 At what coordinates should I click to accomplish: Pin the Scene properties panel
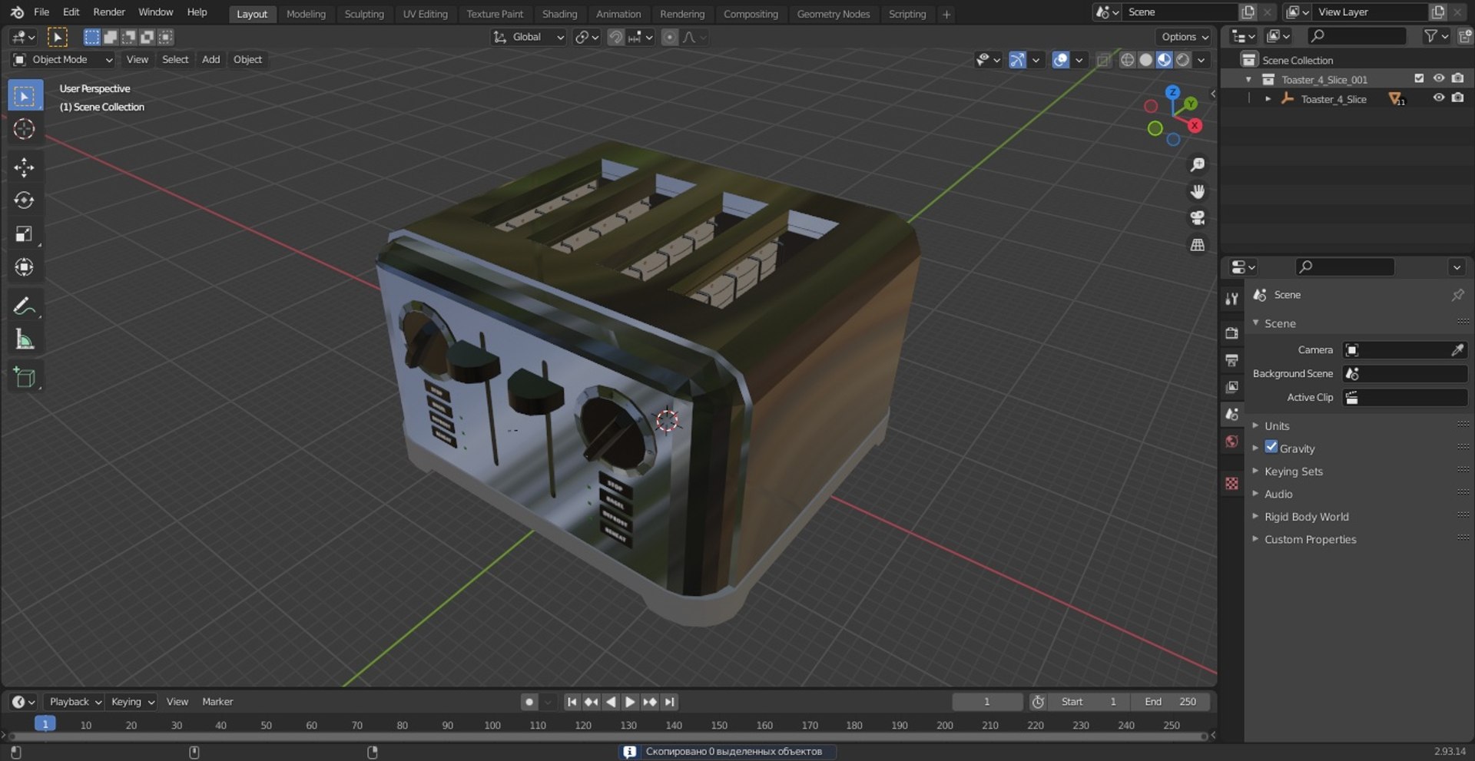click(1457, 295)
